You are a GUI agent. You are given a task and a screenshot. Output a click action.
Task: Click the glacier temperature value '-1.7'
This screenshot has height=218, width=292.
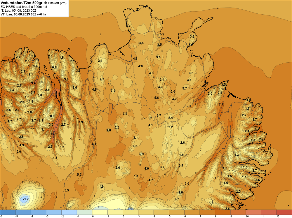[x=26, y=199]
